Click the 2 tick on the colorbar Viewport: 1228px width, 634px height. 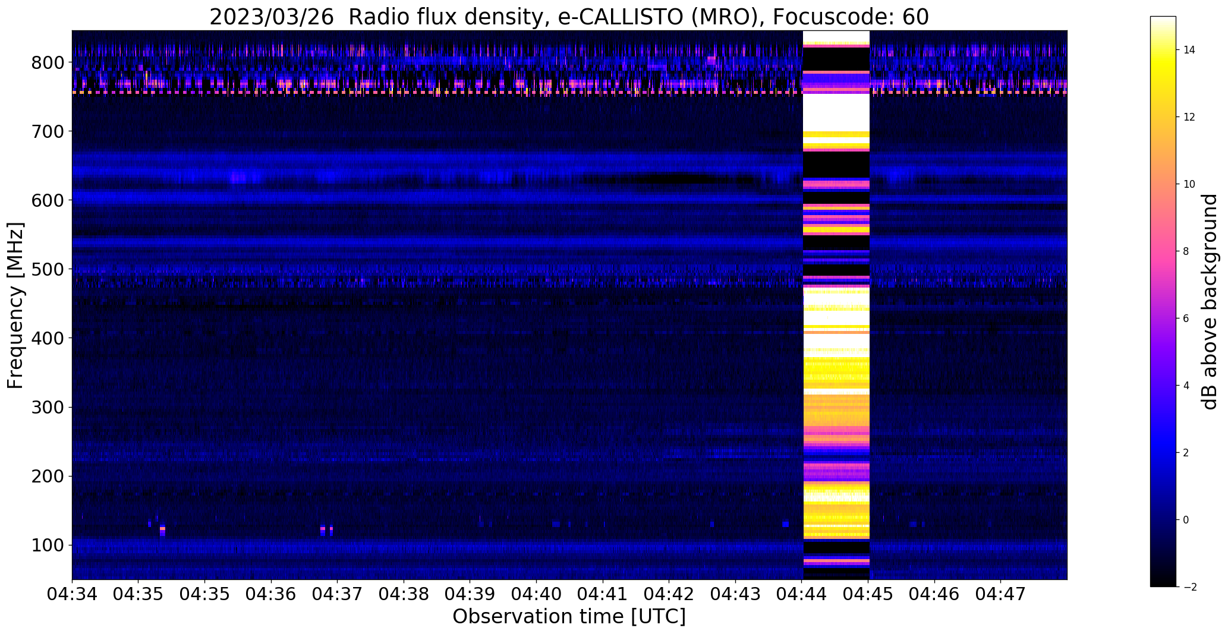click(1186, 453)
